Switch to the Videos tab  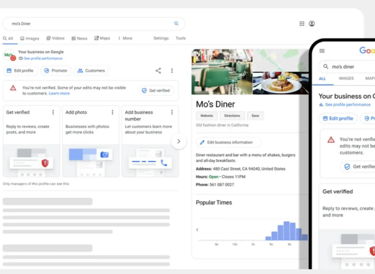[x=55, y=38]
